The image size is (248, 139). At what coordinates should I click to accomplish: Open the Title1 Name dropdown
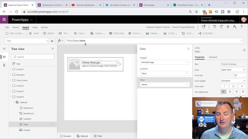coord(164,85)
